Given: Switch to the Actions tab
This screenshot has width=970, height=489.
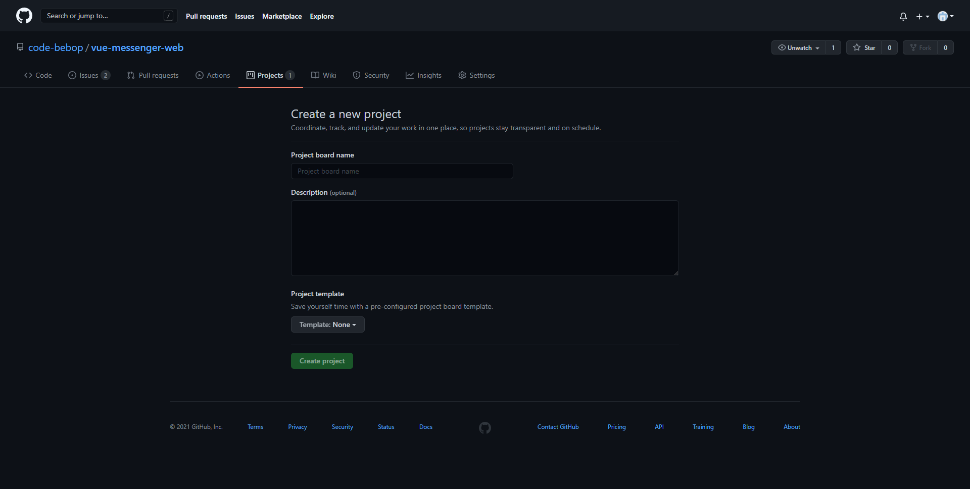Looking at the screenshot, I should click(213, 75).
